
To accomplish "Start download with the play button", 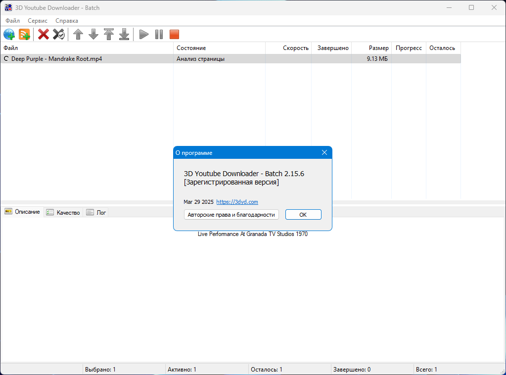I will click(x=144, y=34).
